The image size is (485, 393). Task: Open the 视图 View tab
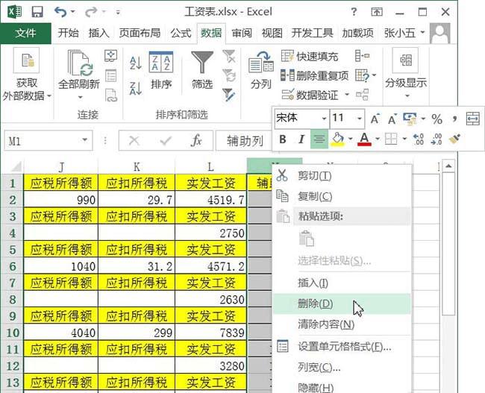point(272,33)
